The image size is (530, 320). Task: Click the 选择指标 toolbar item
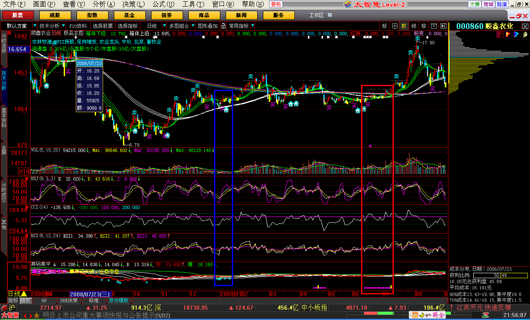(x=128, y=26)
